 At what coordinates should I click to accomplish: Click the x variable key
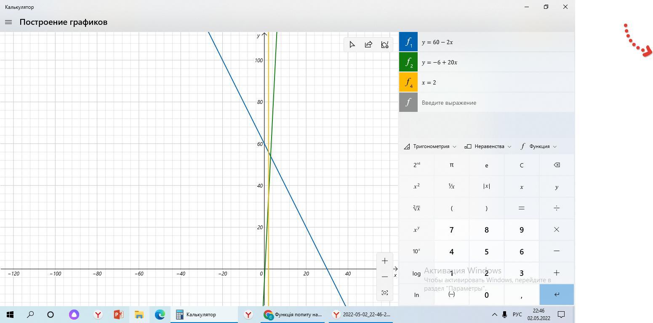click(x=521, y=186)
